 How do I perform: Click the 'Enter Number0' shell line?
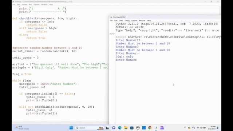click(x=127, y=47)
